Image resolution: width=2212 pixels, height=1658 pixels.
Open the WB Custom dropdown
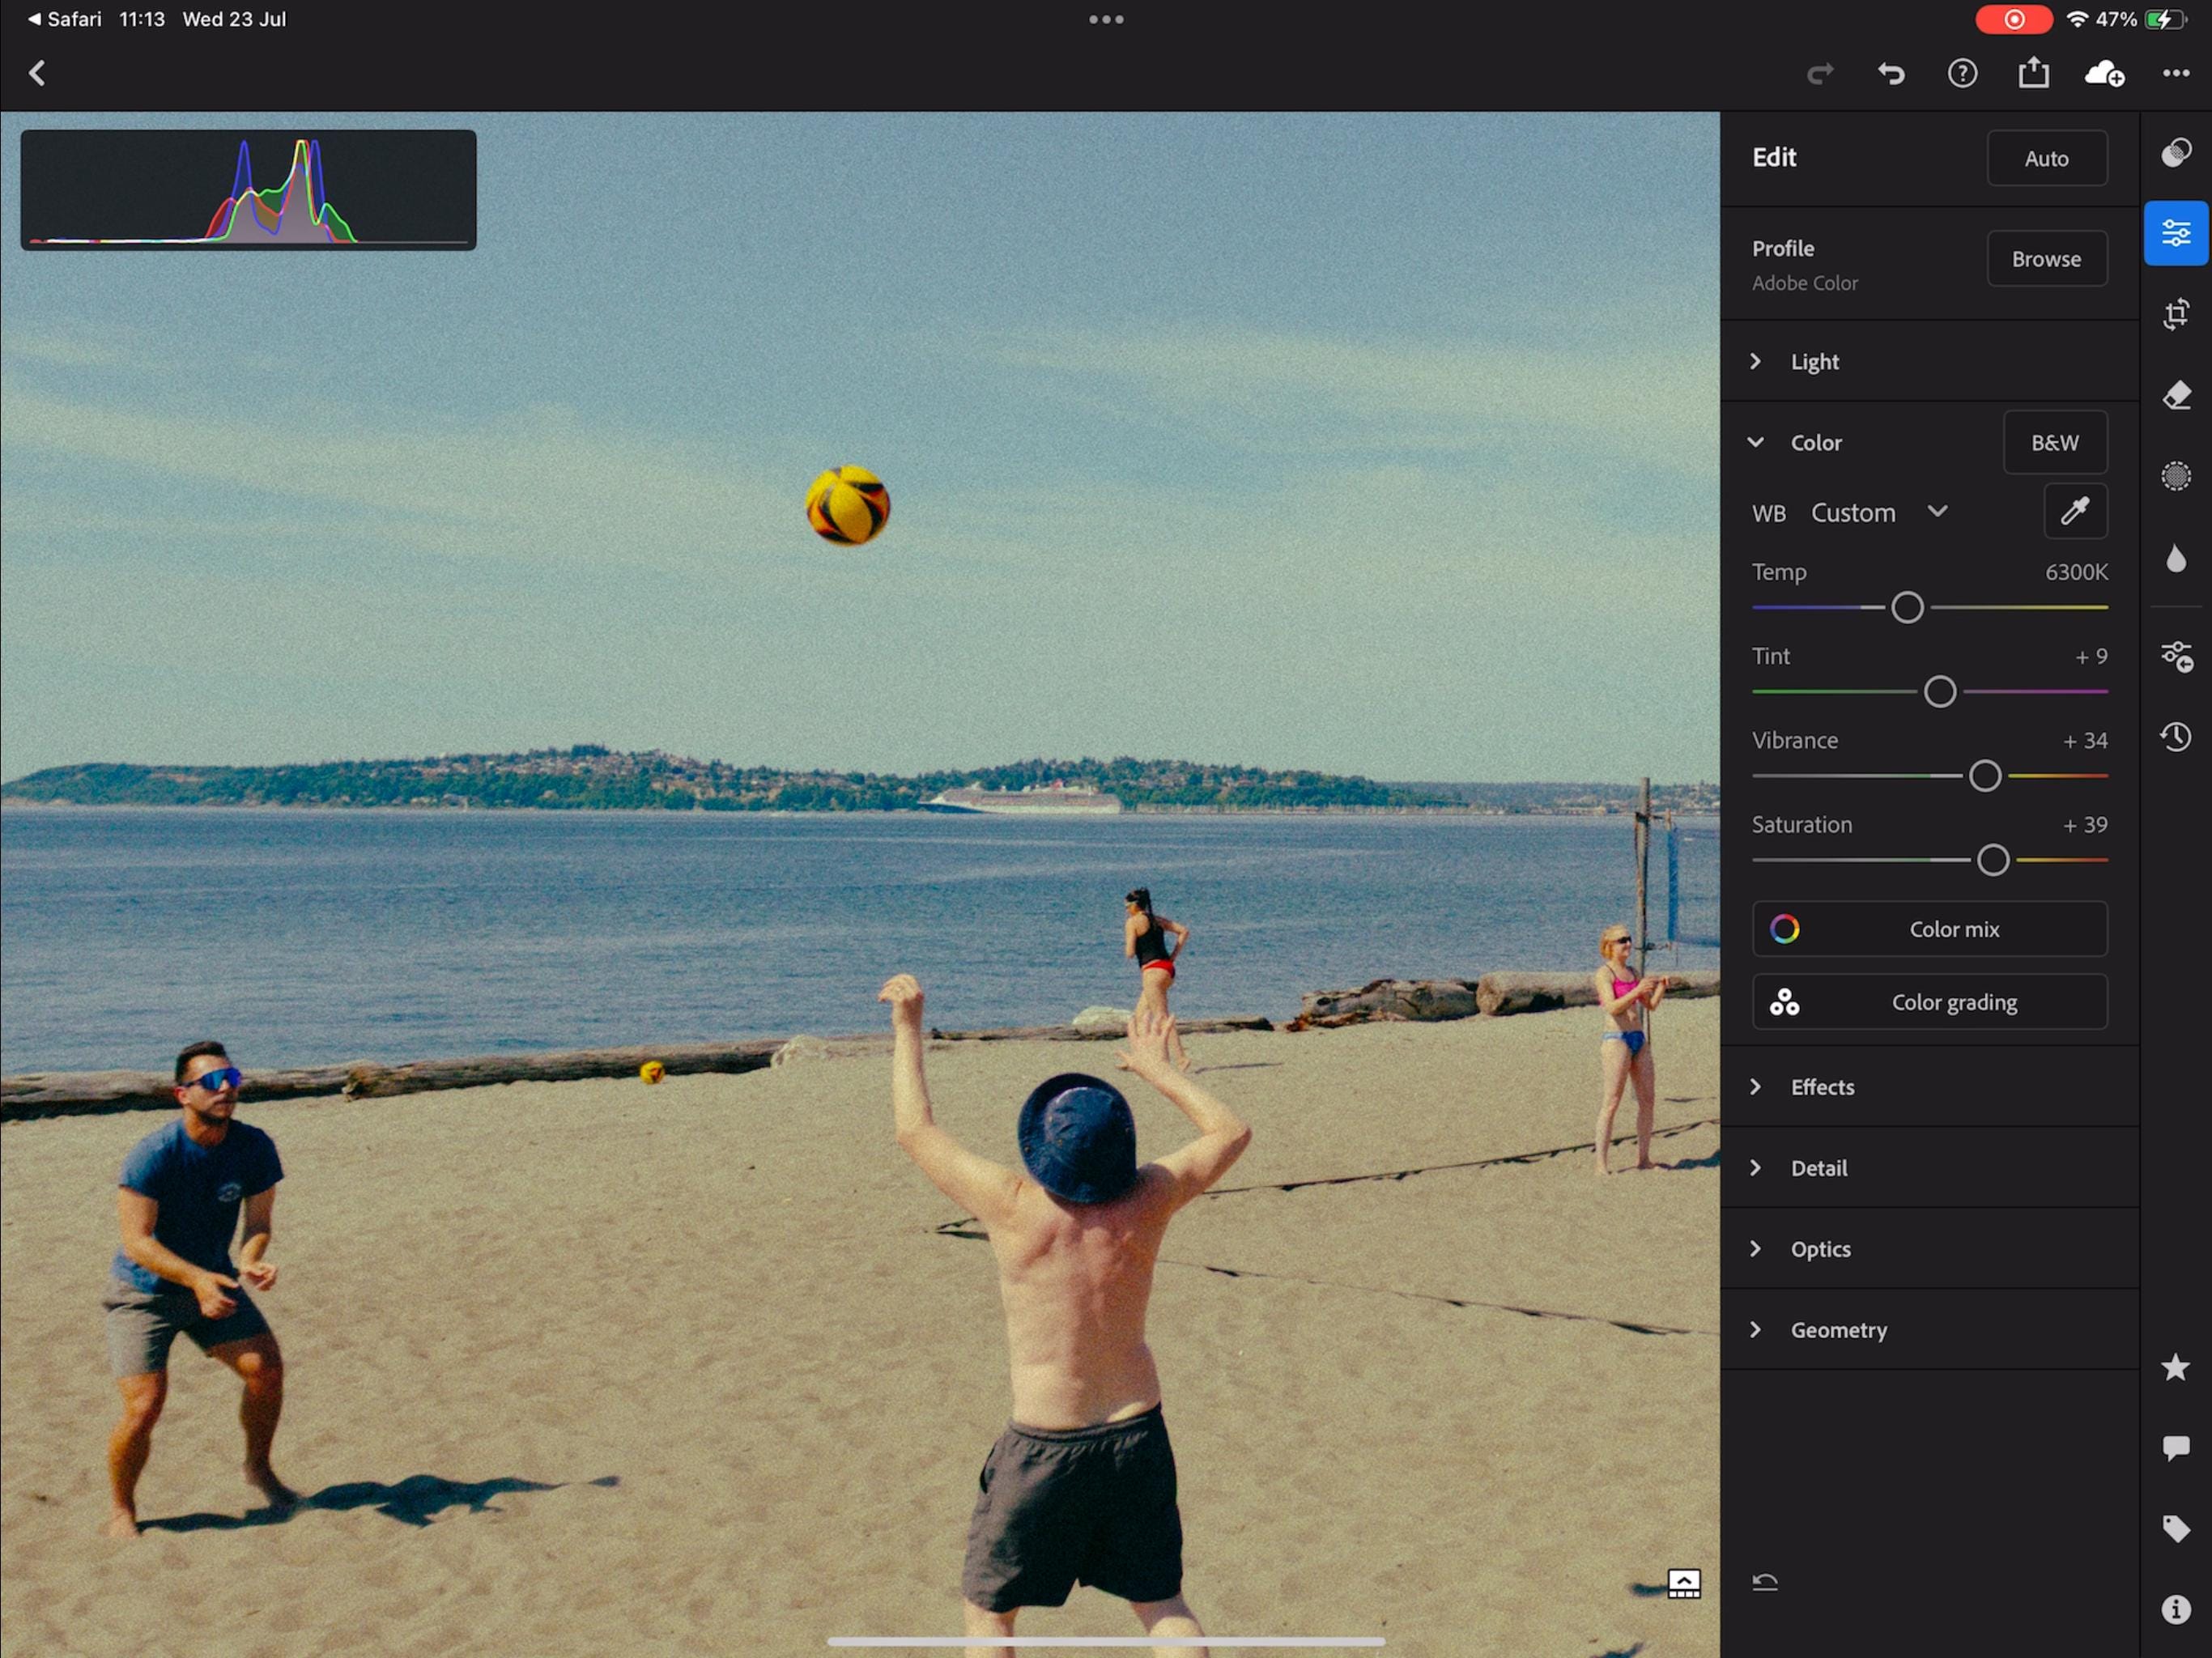1879,512
